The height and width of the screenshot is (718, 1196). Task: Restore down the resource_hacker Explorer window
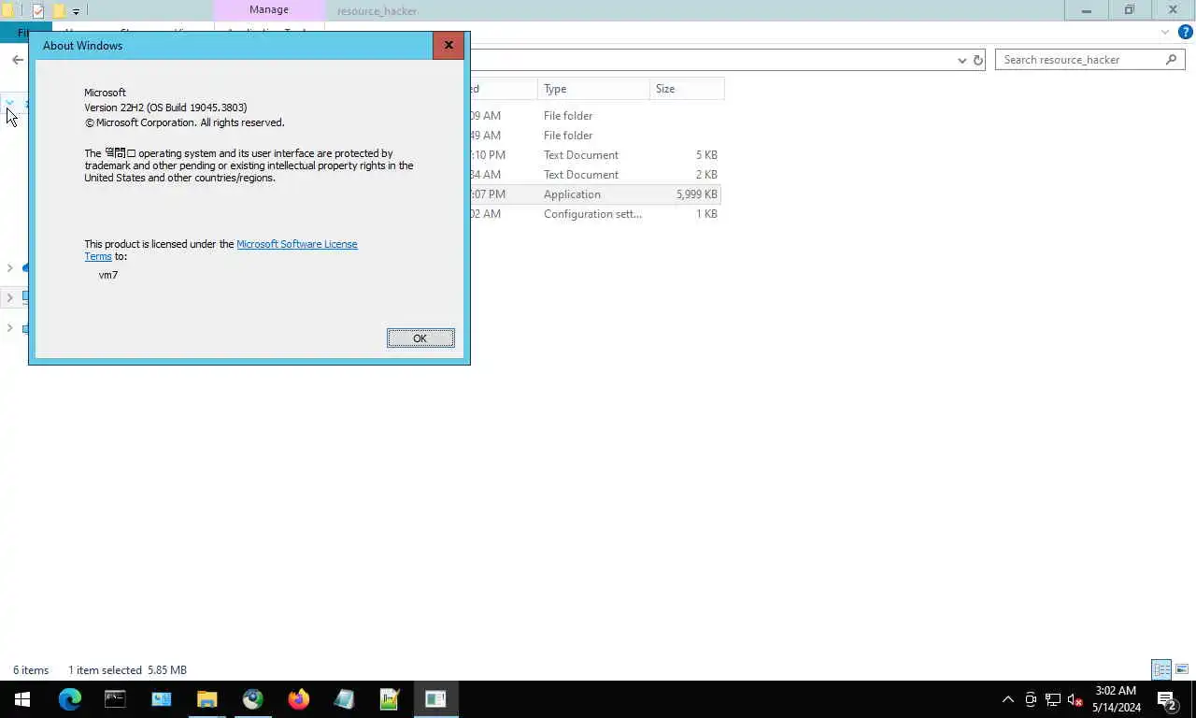tap(1130, 10)
